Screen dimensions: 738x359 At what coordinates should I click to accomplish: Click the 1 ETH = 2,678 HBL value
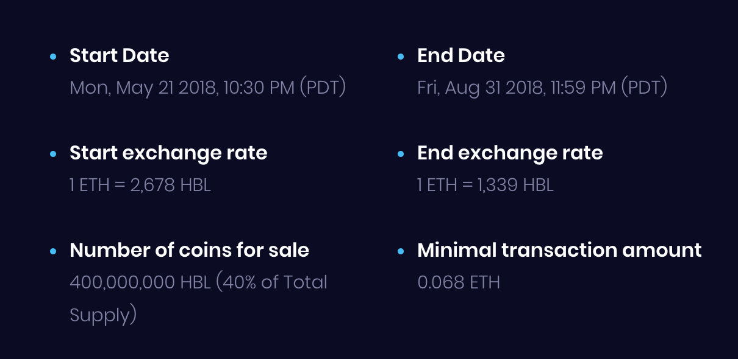click(140, 185)
